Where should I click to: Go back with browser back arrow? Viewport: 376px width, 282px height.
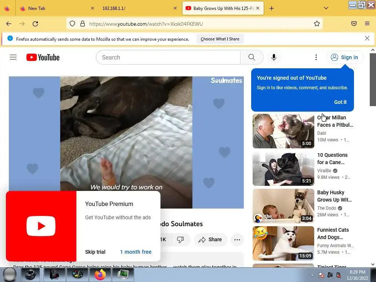pos(9,24)
